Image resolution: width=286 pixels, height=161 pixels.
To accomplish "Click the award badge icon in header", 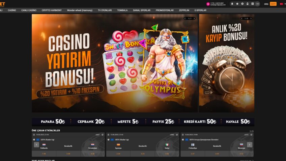I will click(247, 4).
